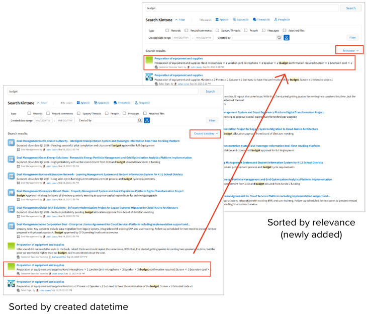
Task: Check Messages type in created-datetime window
Action: point(124,113)
